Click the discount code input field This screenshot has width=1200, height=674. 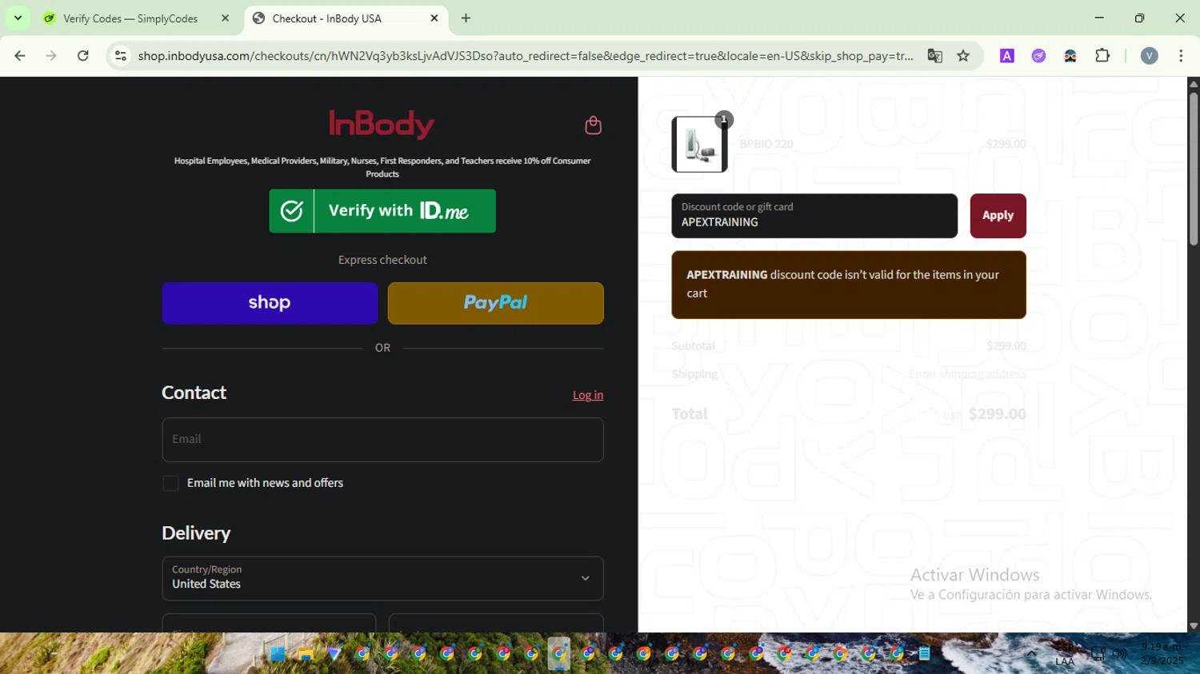pos(814,216)
